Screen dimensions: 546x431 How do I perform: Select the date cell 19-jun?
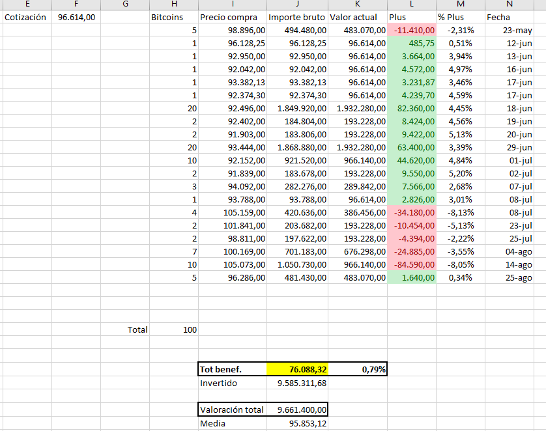pyautogui.click(x=509, y=121)
